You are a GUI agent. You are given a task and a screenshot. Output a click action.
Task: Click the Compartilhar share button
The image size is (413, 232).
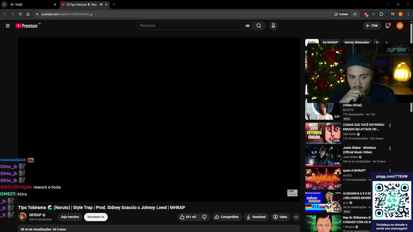click(227, 217)
